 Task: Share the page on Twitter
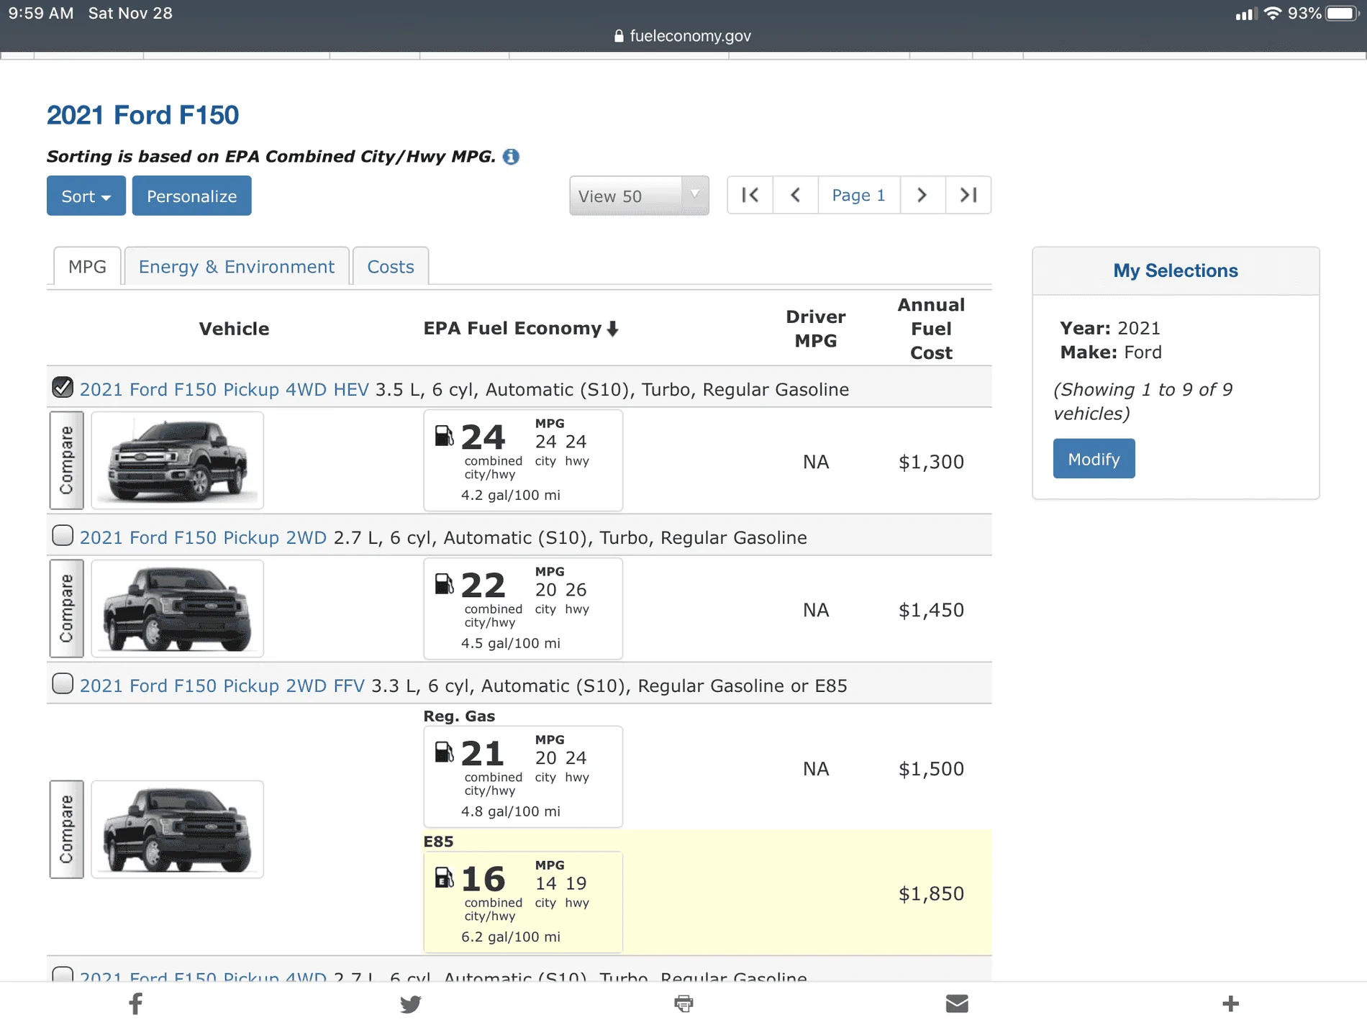click(410, 1003)
